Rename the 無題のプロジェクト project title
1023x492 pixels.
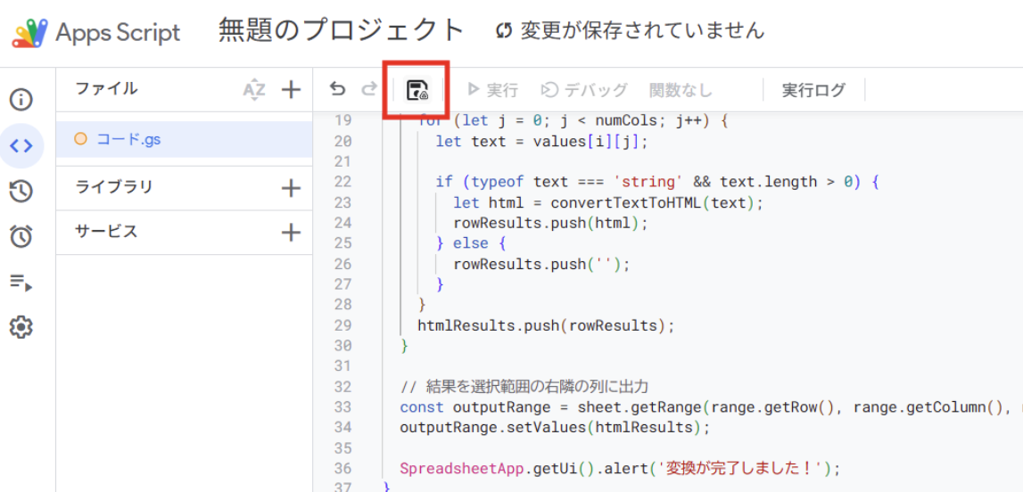[341, 31]
